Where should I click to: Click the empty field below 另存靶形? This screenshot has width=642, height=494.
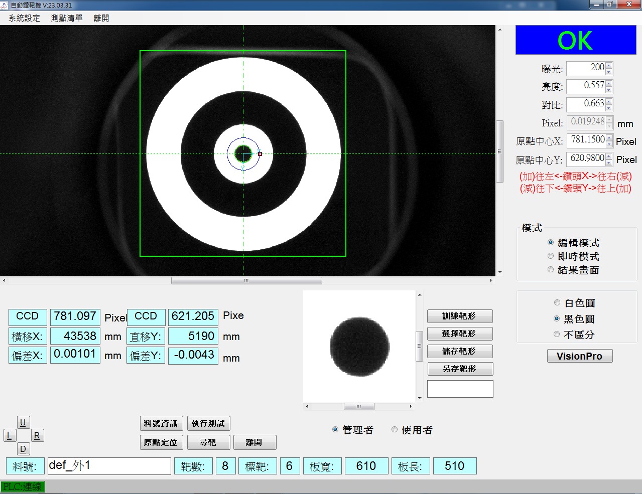coord(460,389)
